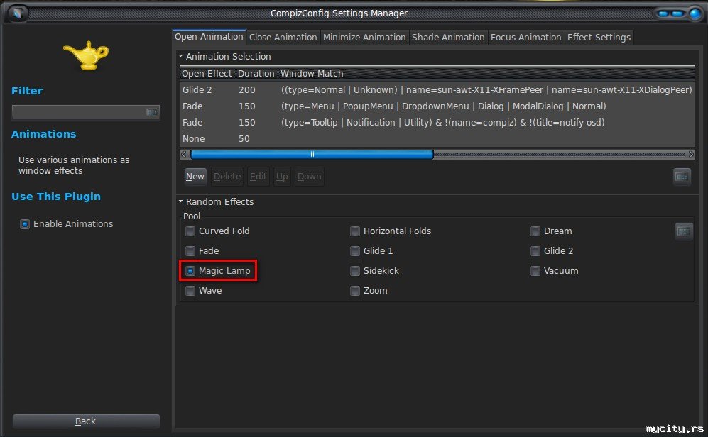Collapse the Random Effects section
The height and width of the screenshot is (437, 708).
point(181,201)
